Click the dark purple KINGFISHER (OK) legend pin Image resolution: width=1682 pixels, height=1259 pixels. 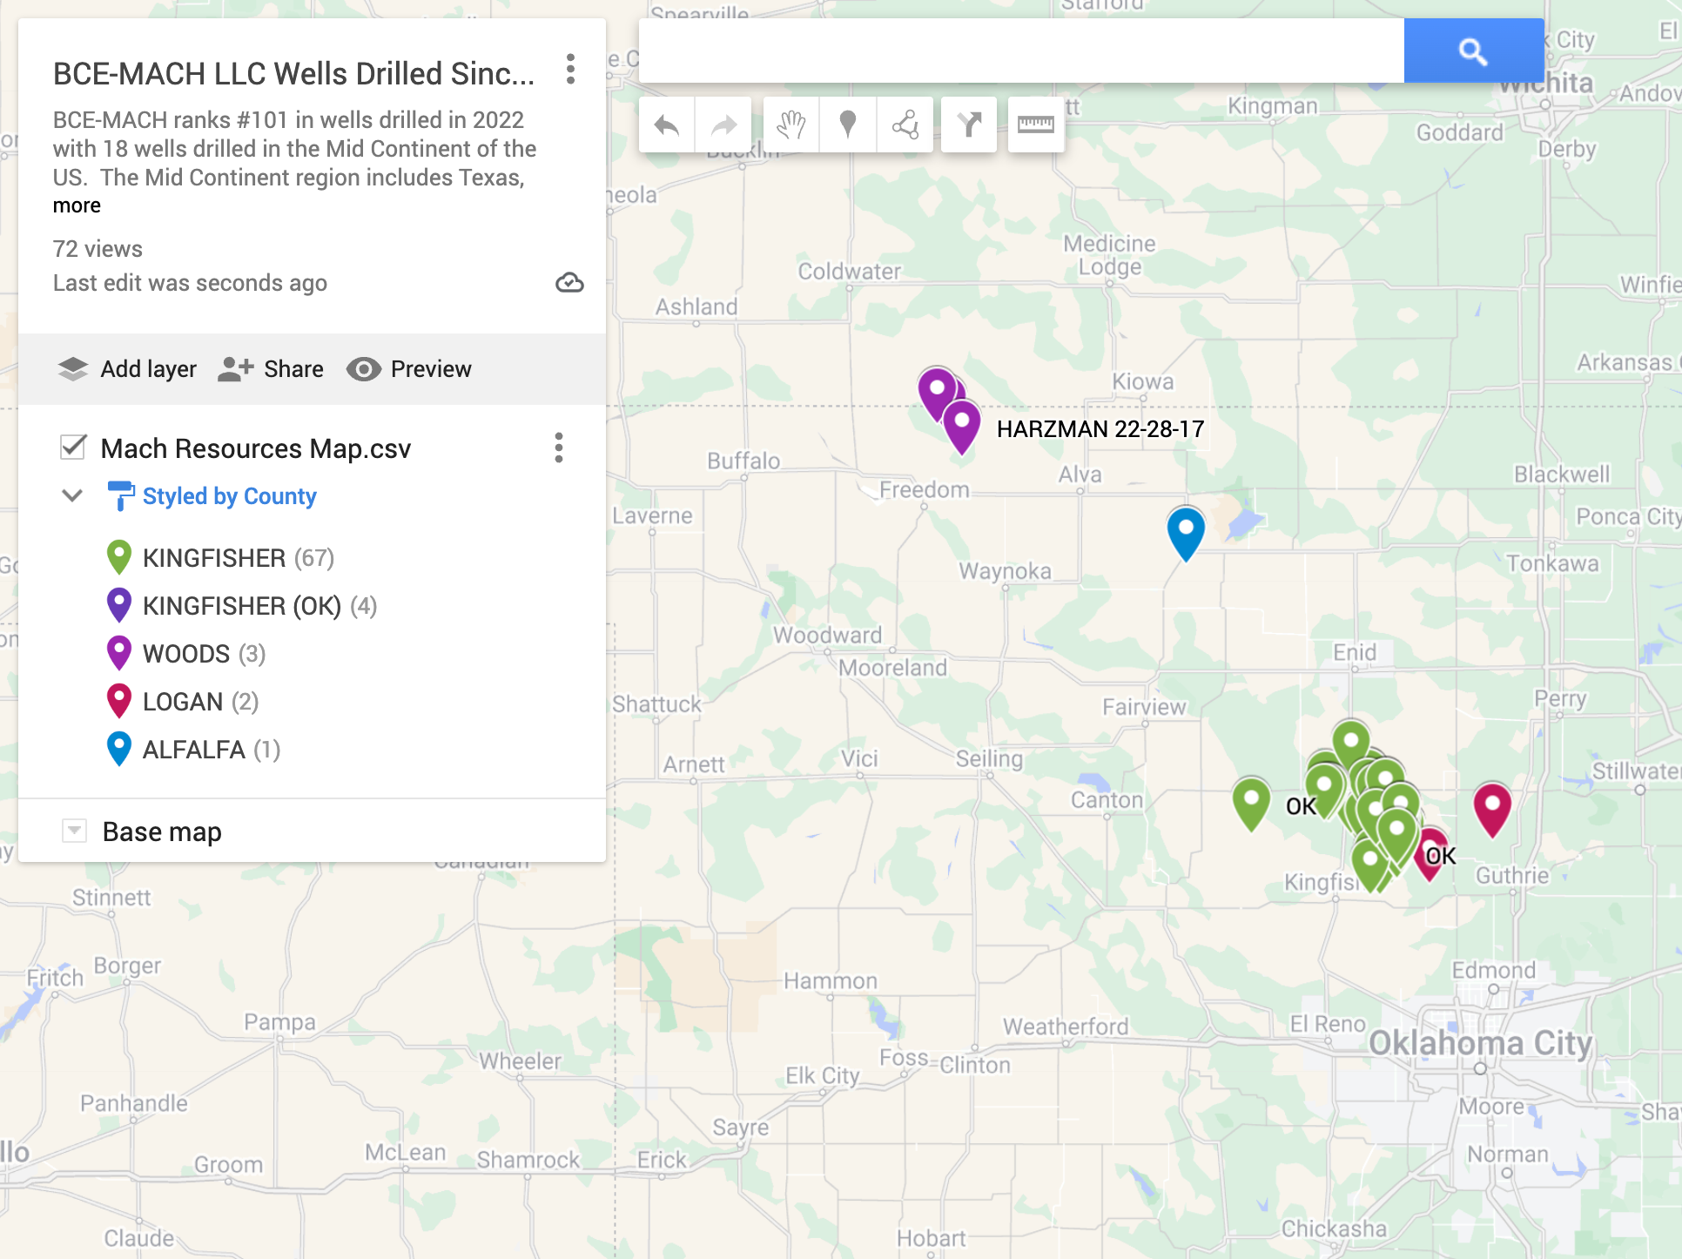(119, 605)
